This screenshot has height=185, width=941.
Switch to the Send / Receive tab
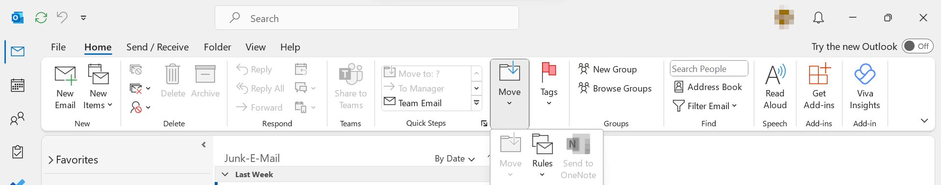click(157, 47)
